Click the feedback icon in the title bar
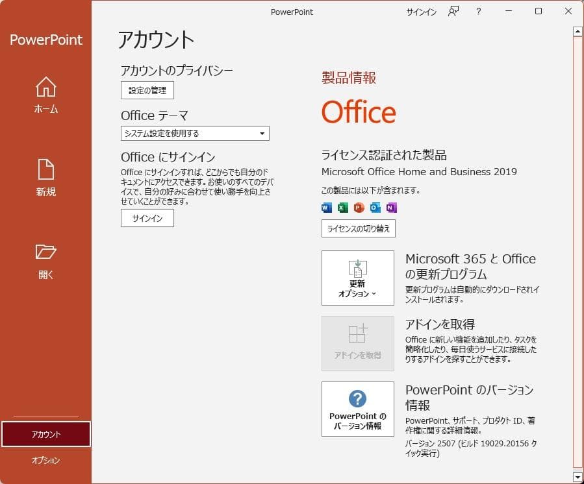This screenshot has width=584, height=484. point(453,11)
